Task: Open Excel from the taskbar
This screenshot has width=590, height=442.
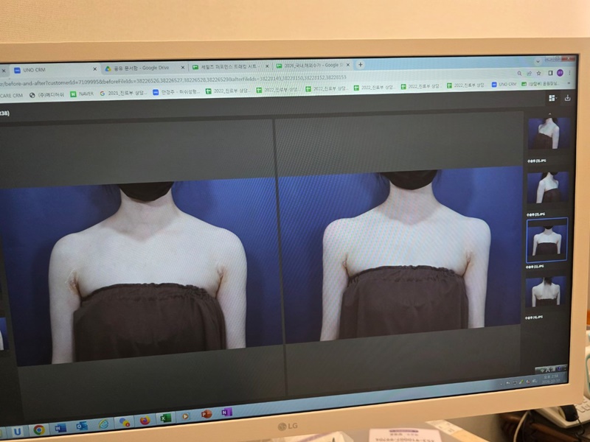Action: click(165, 418)
